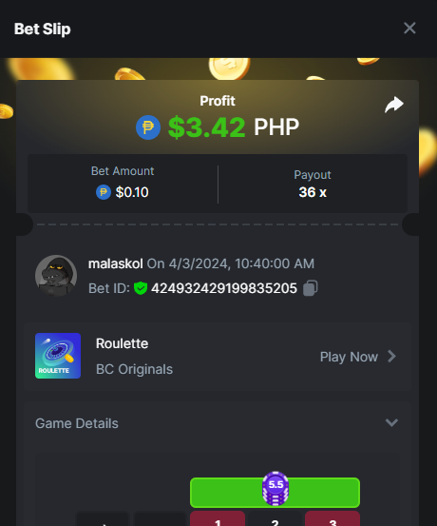
Task: Select red number 3 on roulette board
Action: (x=332, y=518)
